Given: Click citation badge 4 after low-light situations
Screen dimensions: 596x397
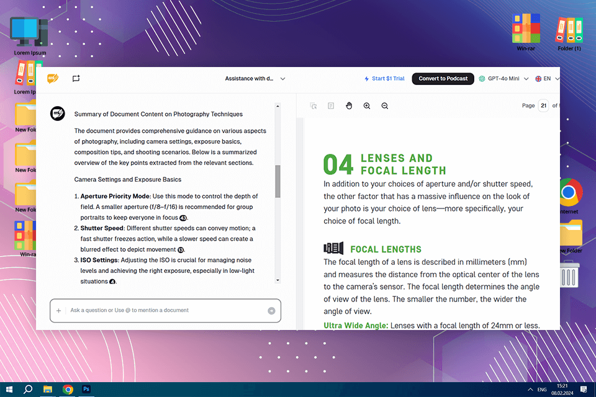Looking at the screenshot, I should 112,282.
